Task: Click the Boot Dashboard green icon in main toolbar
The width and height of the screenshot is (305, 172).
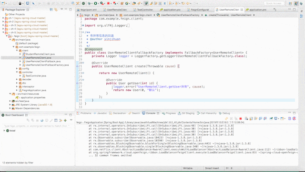Action: [83, 3]
